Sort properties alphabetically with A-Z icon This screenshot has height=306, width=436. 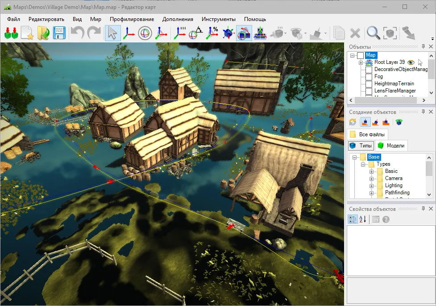(363, 219)
